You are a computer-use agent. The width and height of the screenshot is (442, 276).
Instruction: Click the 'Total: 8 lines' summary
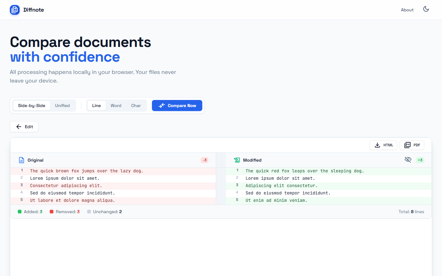click(411, 212)
